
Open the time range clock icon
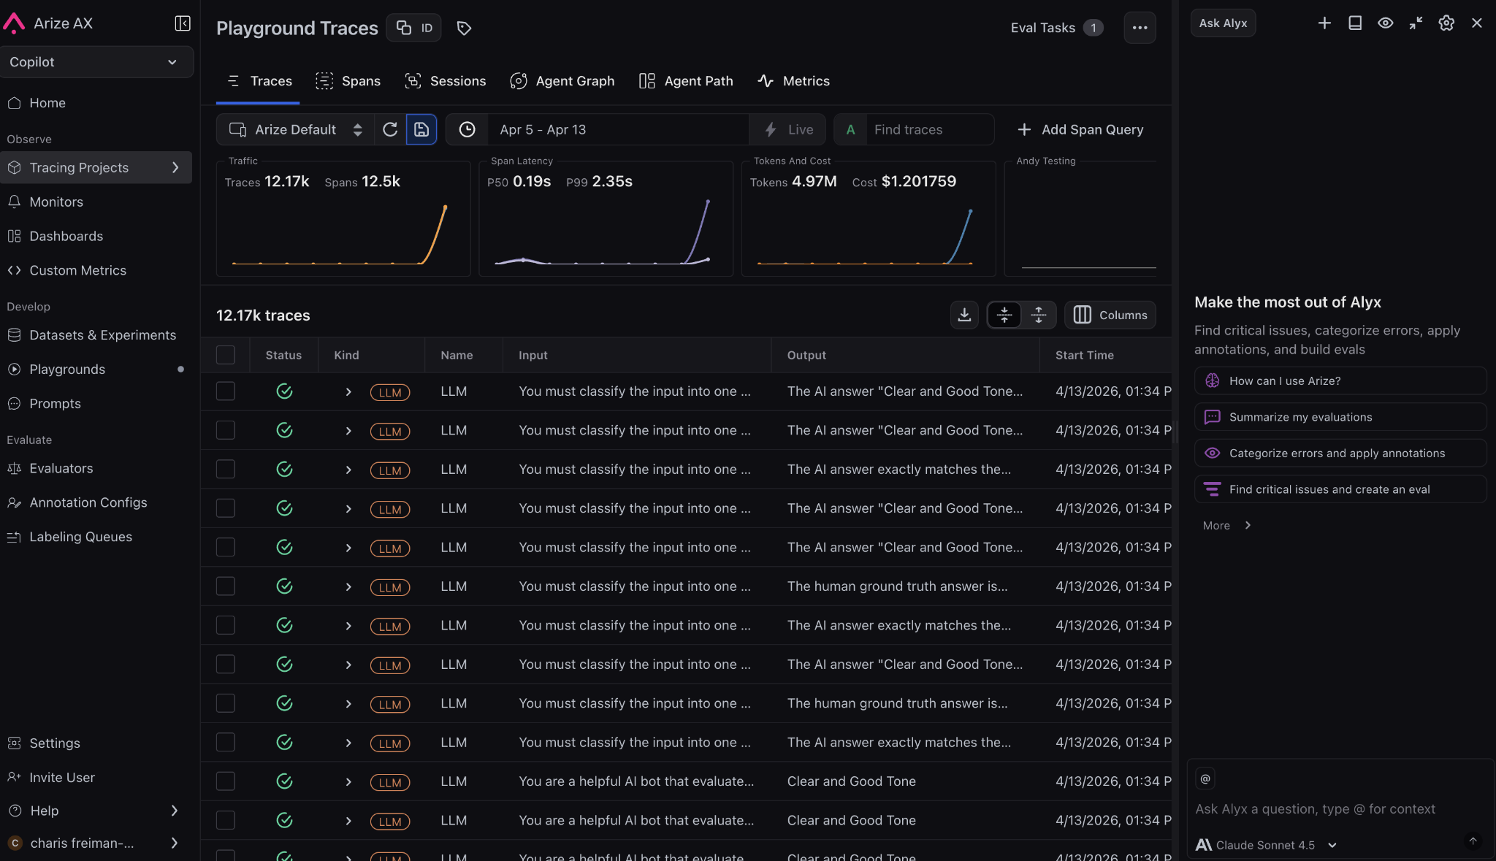pyautogui.click(x=467, y=129)
